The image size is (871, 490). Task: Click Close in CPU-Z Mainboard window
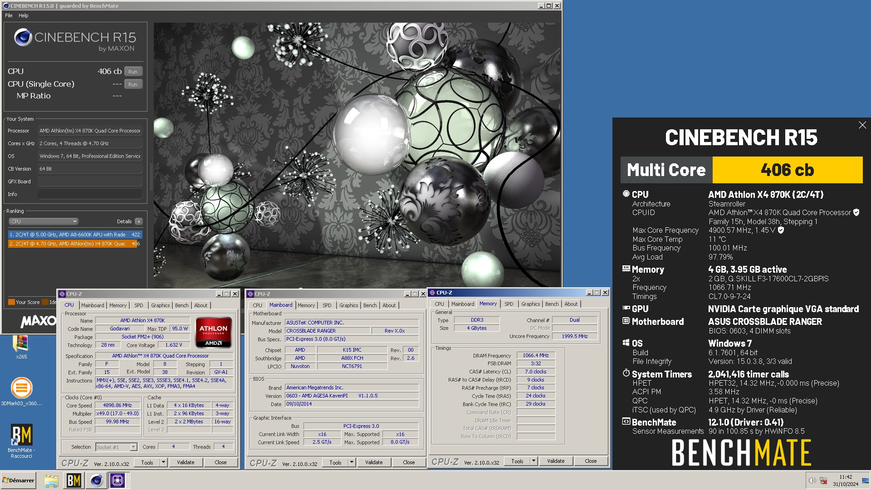click(x=409, y=462)
